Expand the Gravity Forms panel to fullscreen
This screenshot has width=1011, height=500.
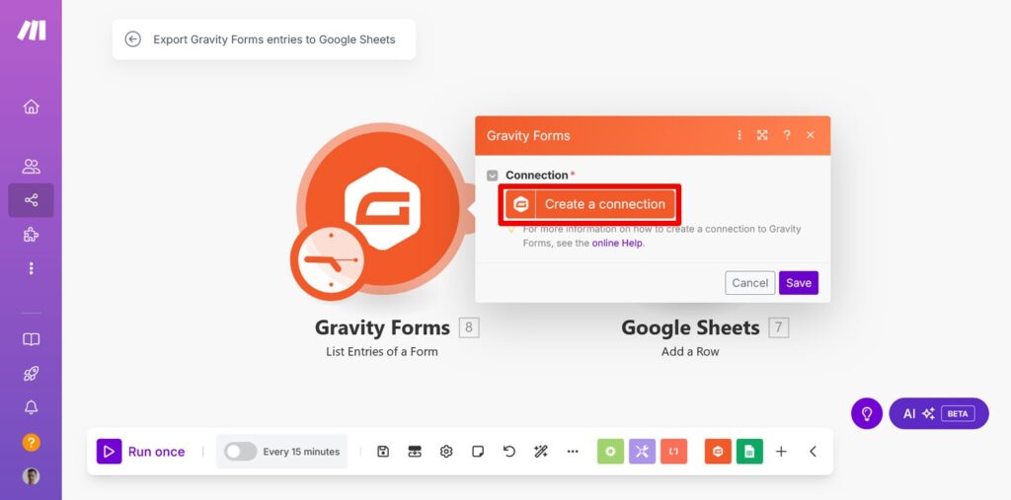tap(762, 135)
